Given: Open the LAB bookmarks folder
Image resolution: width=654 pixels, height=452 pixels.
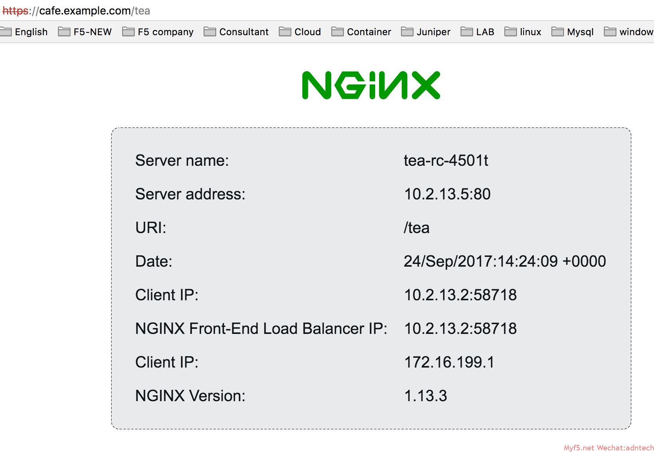Looking at the screenshot, I should point(477,32).
